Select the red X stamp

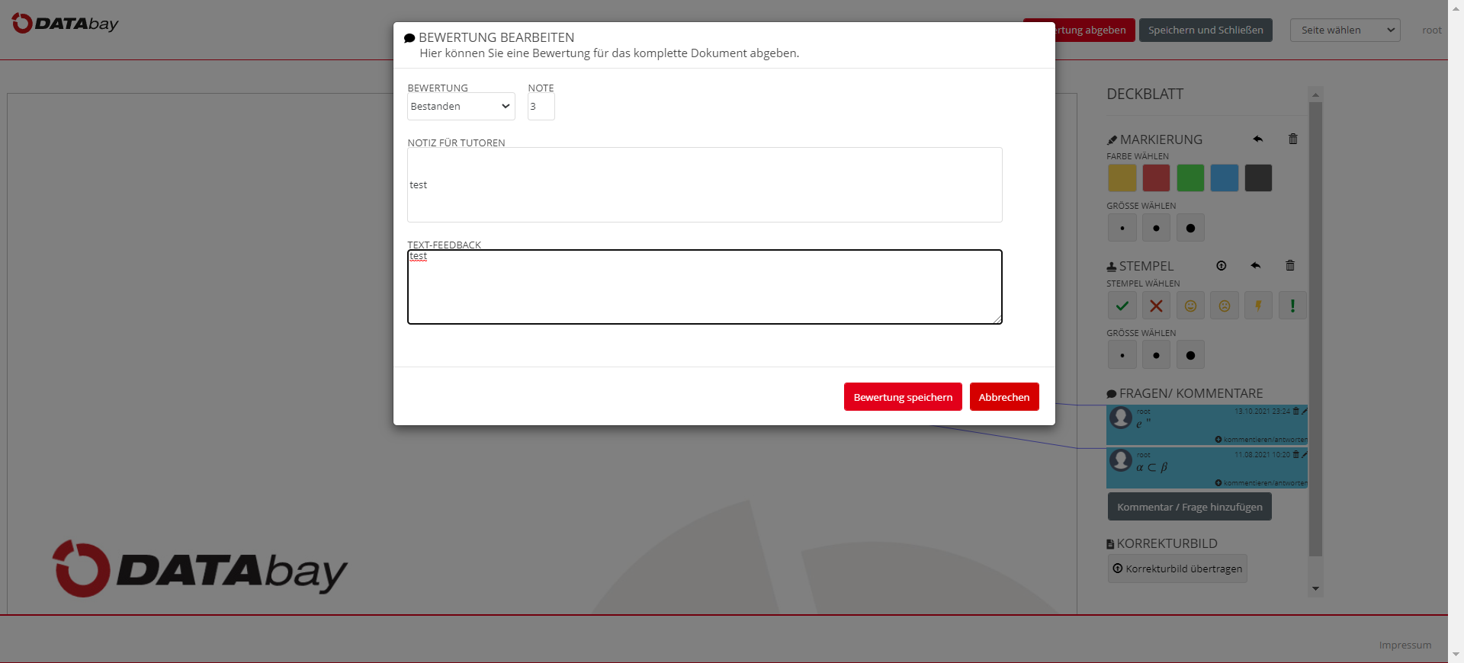click(x=1156, y=306)
